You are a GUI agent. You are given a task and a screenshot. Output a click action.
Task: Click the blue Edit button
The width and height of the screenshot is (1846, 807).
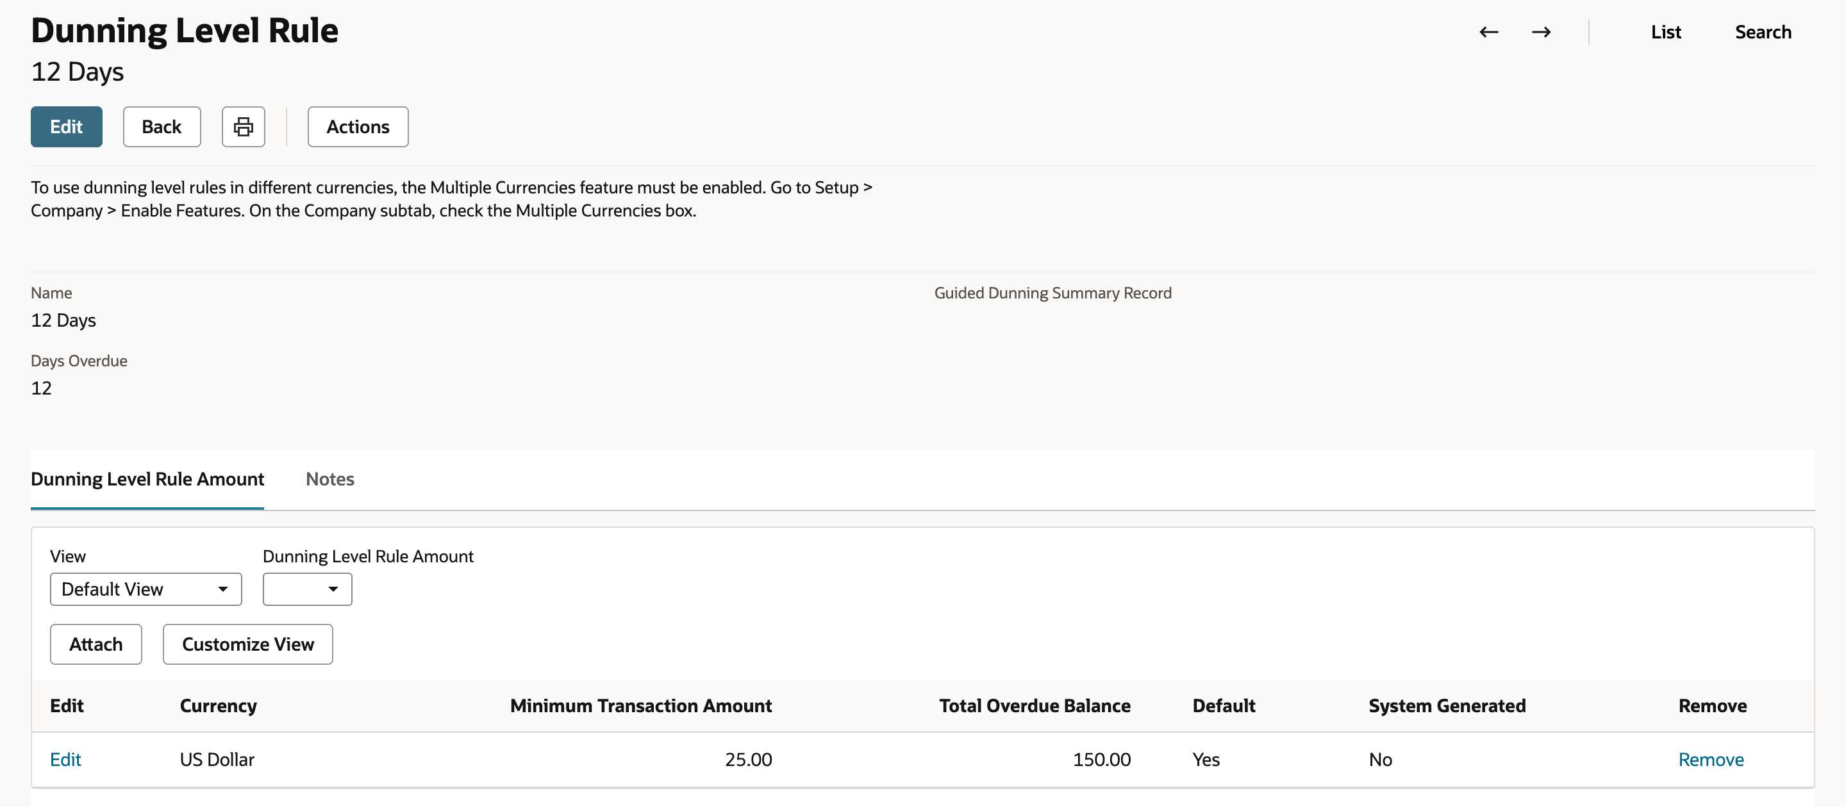[x=67, y=127]
